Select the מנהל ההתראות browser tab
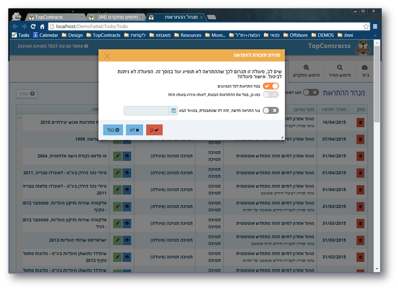This screenshot has height=290, width=398. [176, 17]
